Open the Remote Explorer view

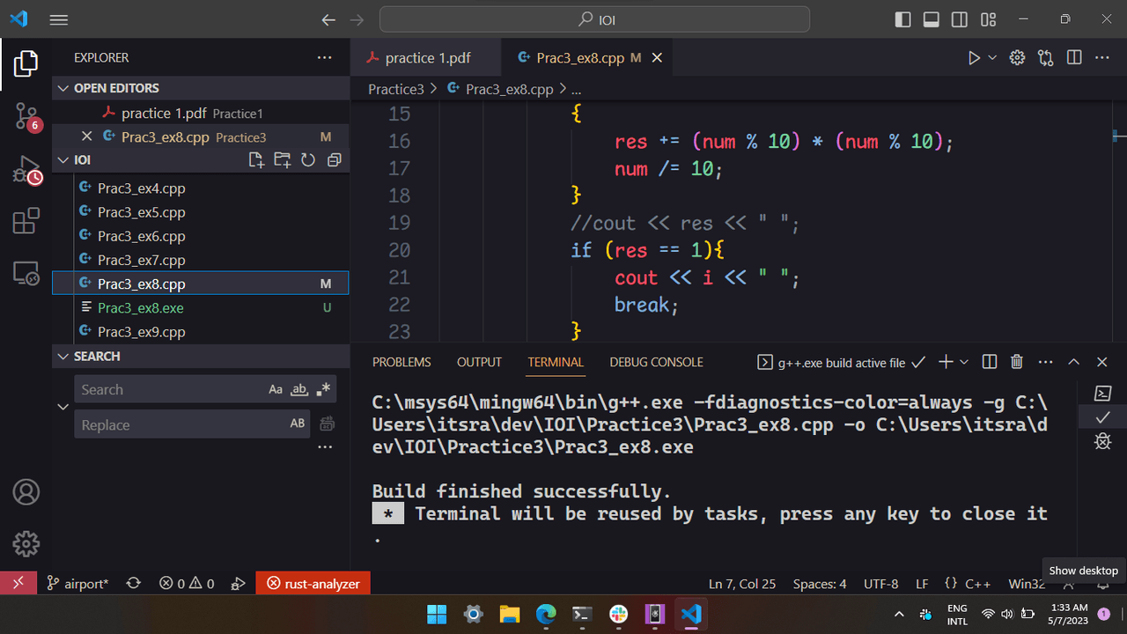(26, 274)
